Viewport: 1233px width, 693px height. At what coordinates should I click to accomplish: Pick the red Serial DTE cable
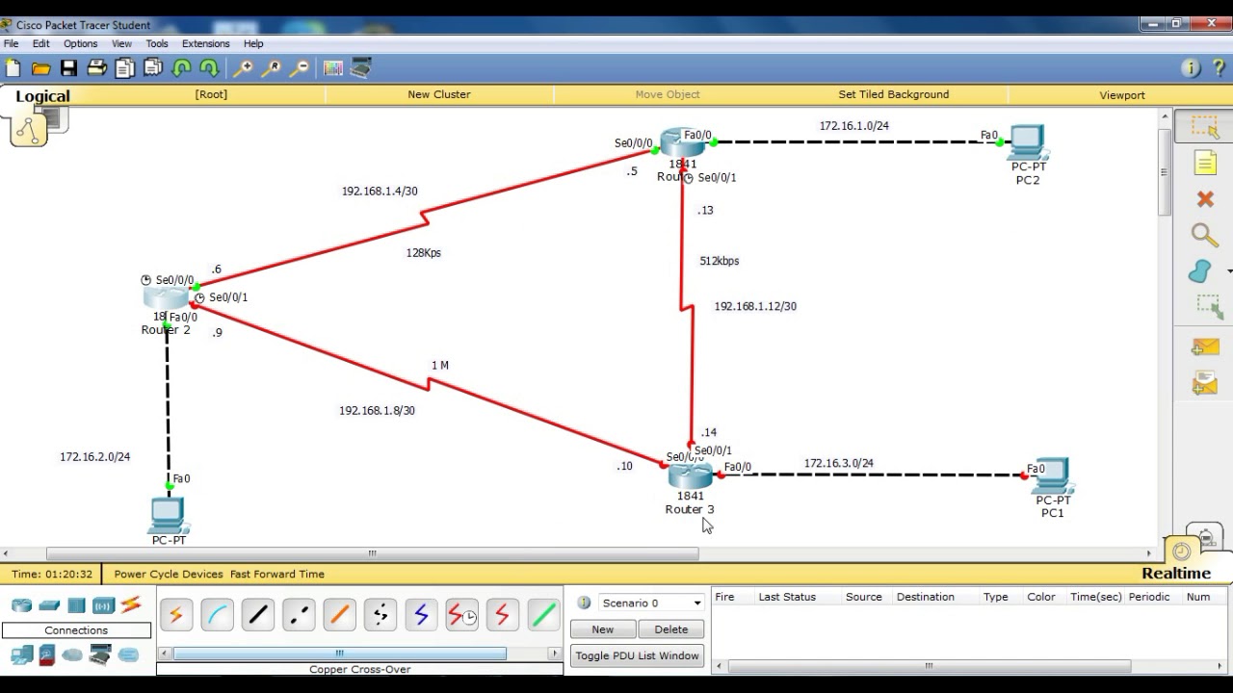coord(503,614)
